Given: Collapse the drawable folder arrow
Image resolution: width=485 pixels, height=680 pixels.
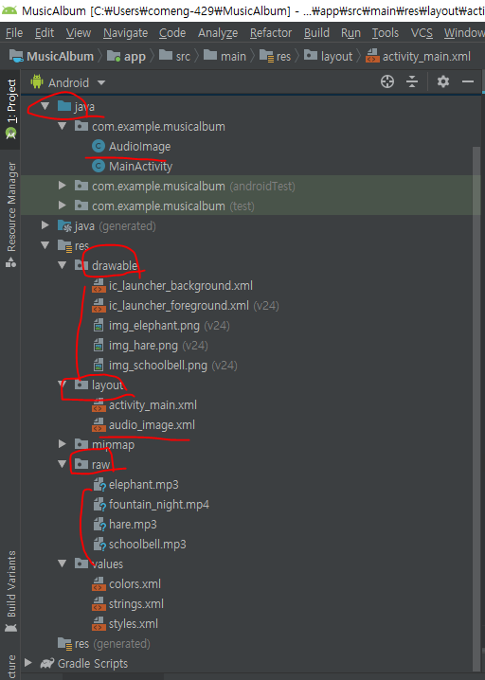Looking at the screenshot, I should 63,265.
